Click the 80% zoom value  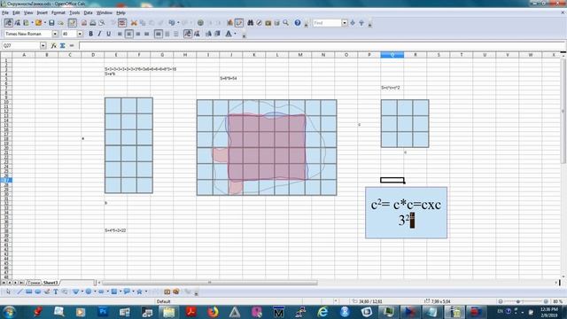click(557, 301)
